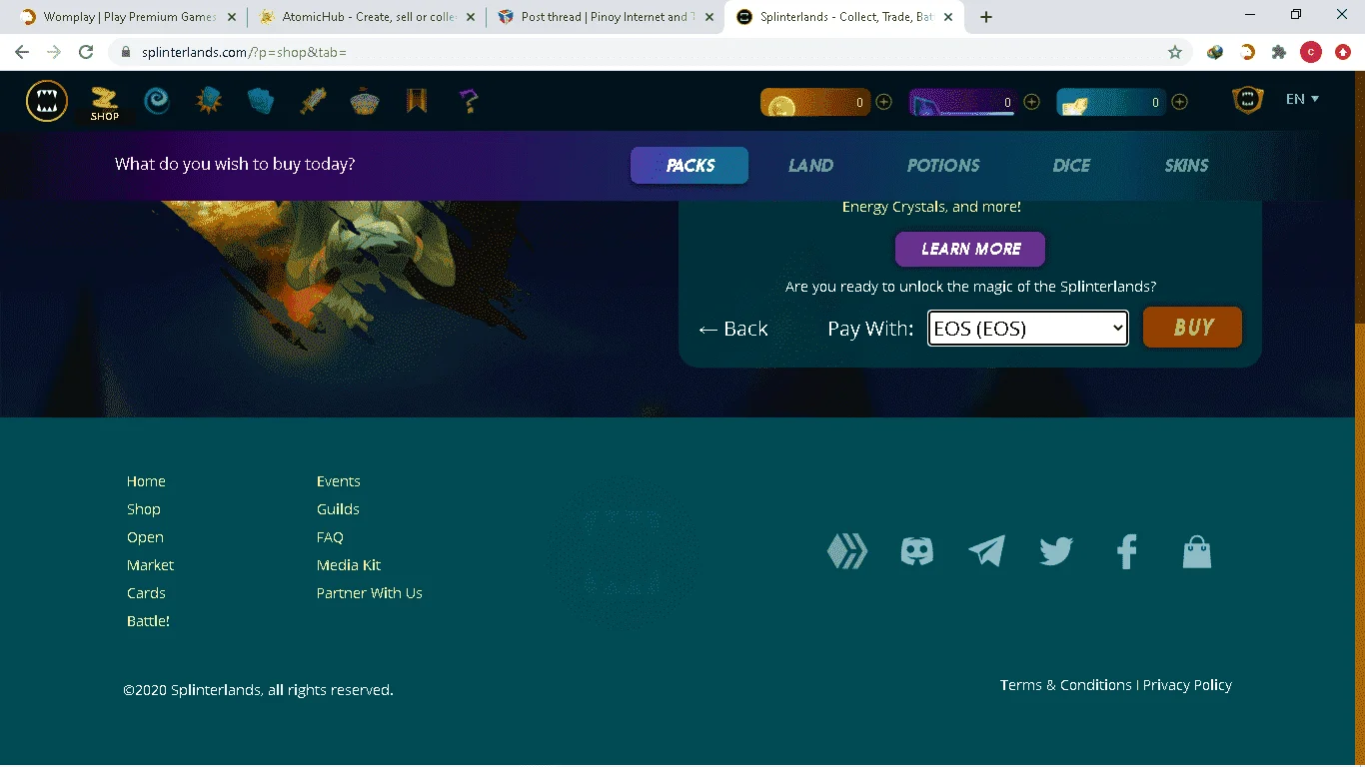
Task: Open the player avatar badge icon
Action: [x=1247, y=100]
